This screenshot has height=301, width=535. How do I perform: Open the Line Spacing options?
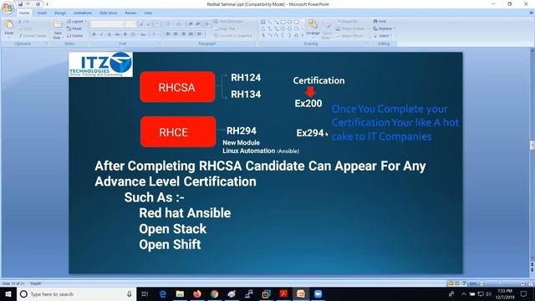[206, 24]
